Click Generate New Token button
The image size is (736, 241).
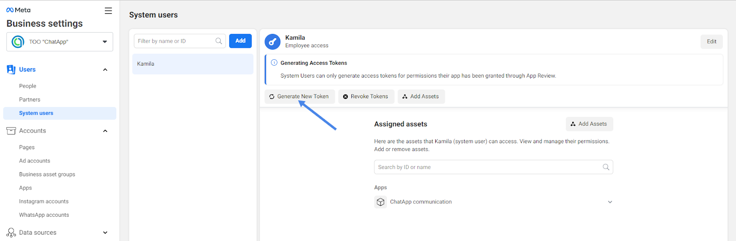[299, 96]
